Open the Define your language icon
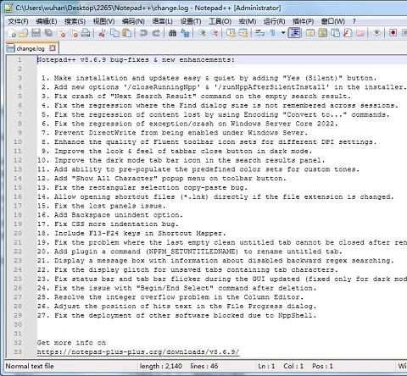The height and width of the screenshot is (376, 407). pos(310,33)
